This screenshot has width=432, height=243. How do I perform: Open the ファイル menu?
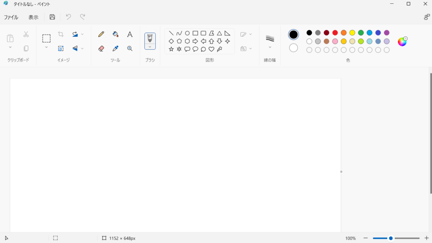(x=11, y=17)
